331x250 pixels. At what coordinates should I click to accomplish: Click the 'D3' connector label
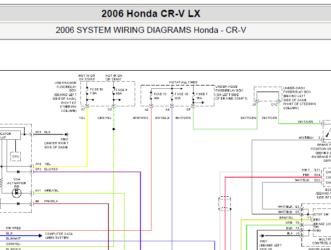(109, 109)
